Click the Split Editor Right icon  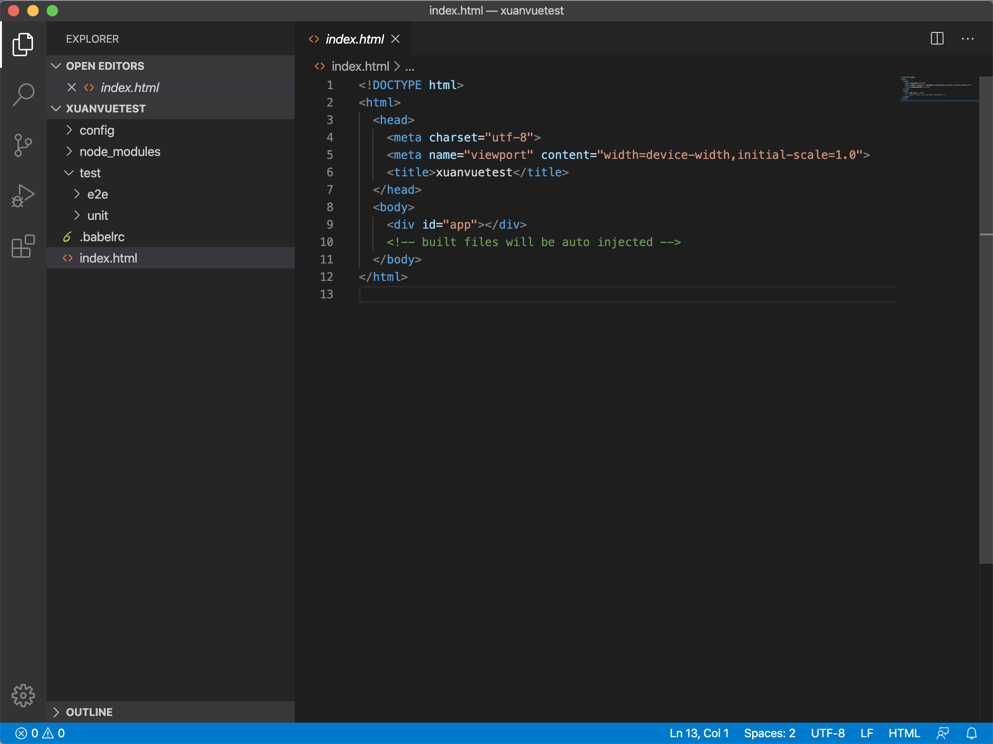coord(937,39)
